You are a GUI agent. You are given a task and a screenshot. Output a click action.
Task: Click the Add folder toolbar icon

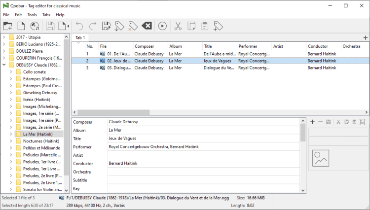[7, 26]
